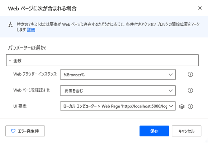Screen dimensions: 208x143
Task: Expand the UI要素 selector dropdown arrow
Action: (x=171, y=106)
